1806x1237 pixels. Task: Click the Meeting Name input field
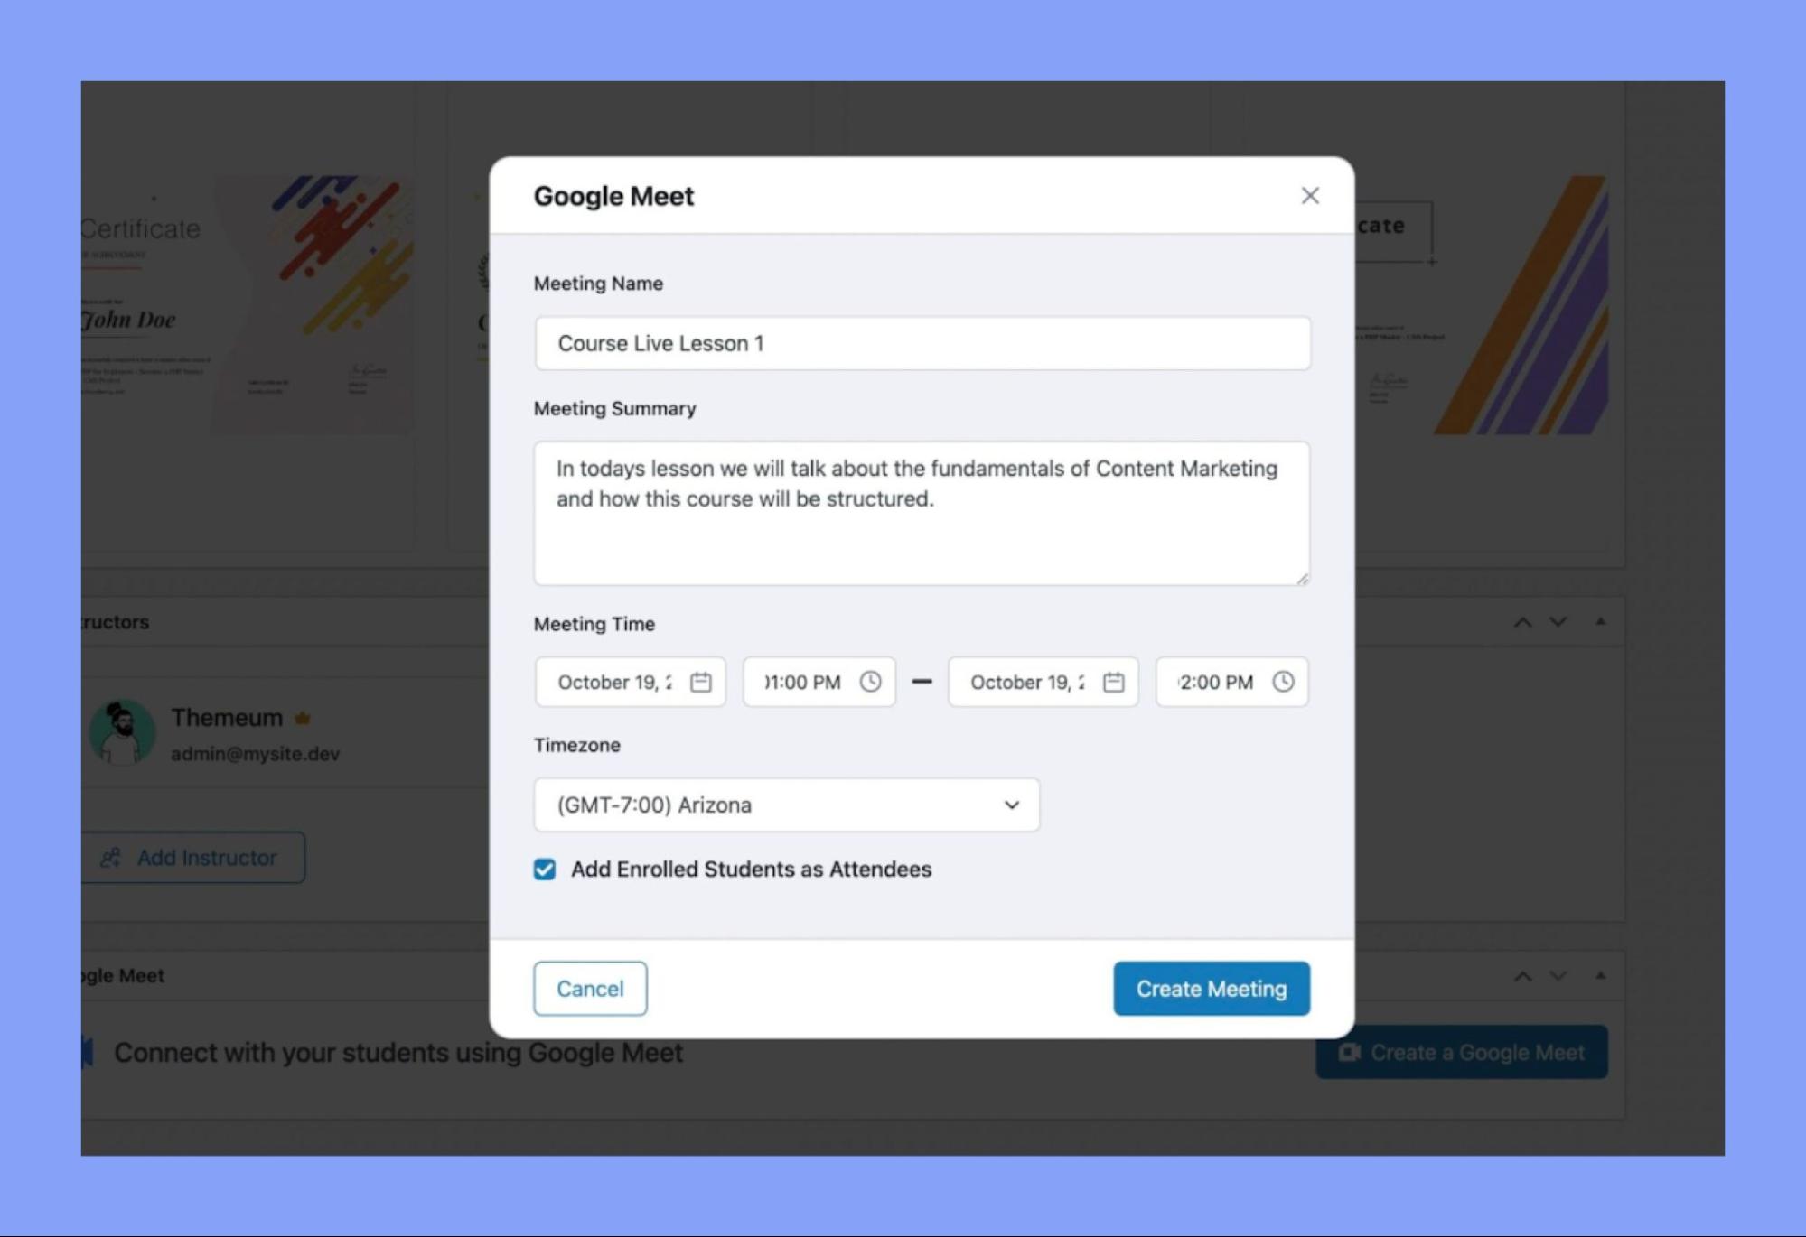920,343
